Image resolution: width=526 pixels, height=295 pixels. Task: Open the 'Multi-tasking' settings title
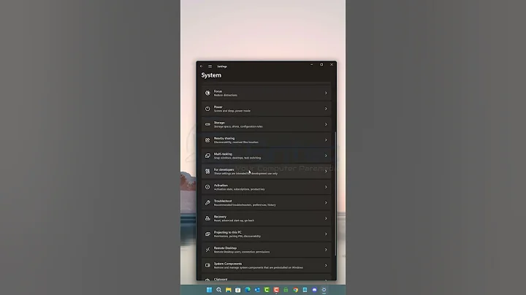click(223, 154)
